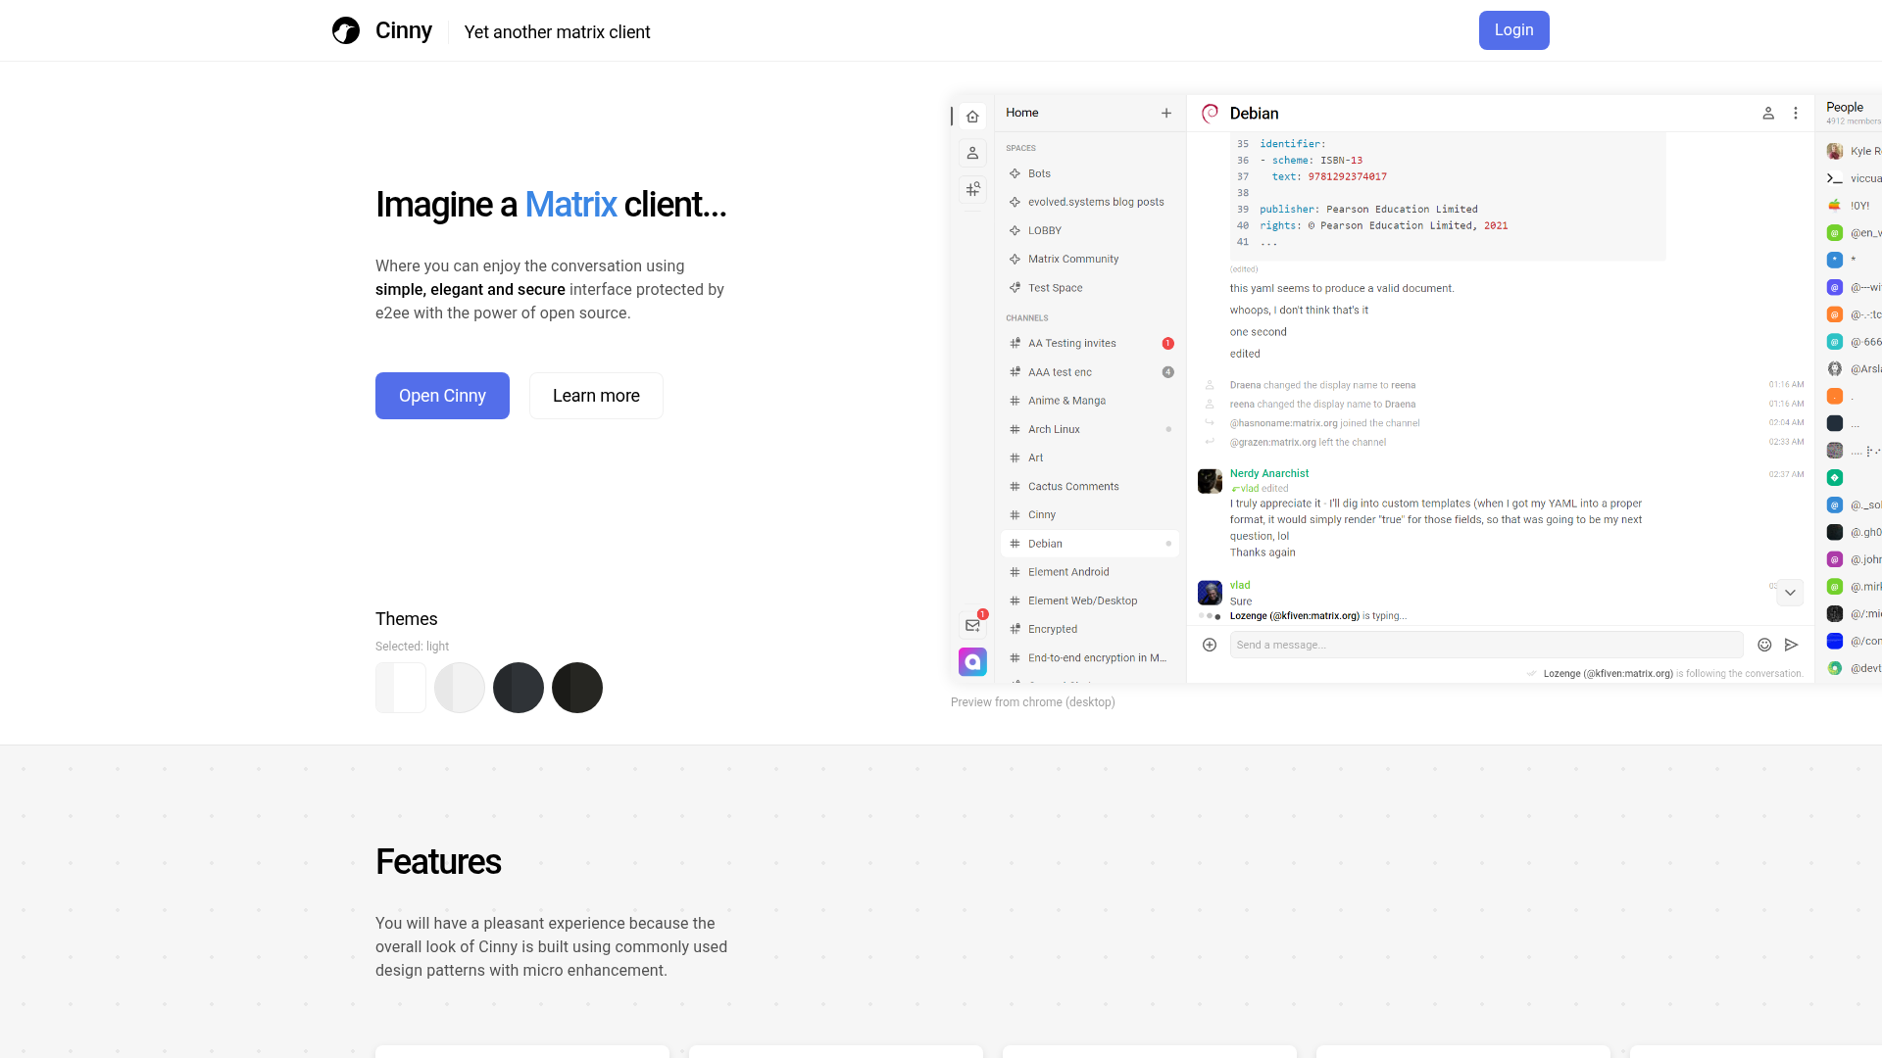Open direct messages person icon in sidebar
Viewport: 1882px width, 1058px height.
click(x=972, y=153)
